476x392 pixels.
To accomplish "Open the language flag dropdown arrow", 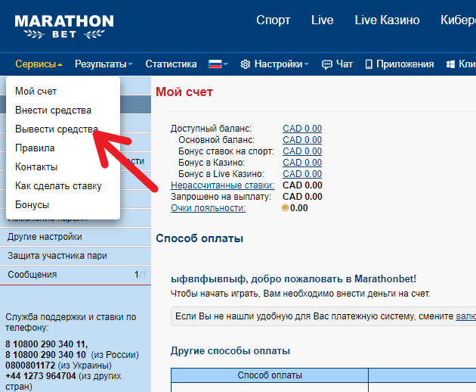I will [225, 64].
